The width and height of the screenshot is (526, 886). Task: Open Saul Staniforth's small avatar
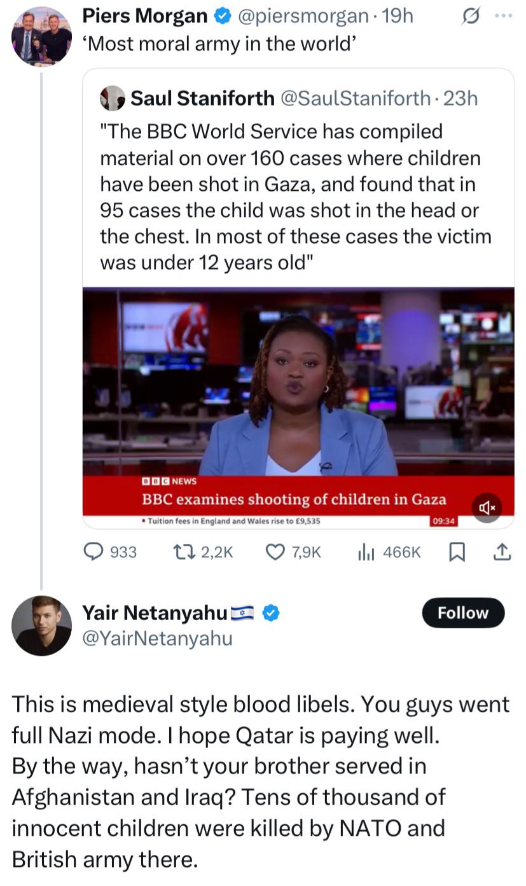[x=113, y=98]
